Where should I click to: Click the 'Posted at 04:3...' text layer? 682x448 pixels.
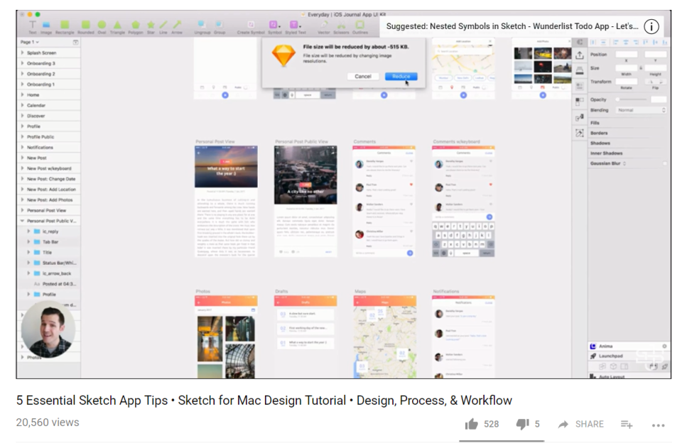(x=59, y=284)
